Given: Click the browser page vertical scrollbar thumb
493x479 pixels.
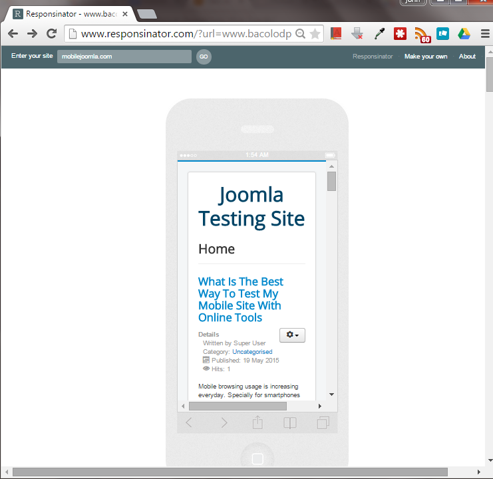Looking at the screenshot, I should [490, 75].
